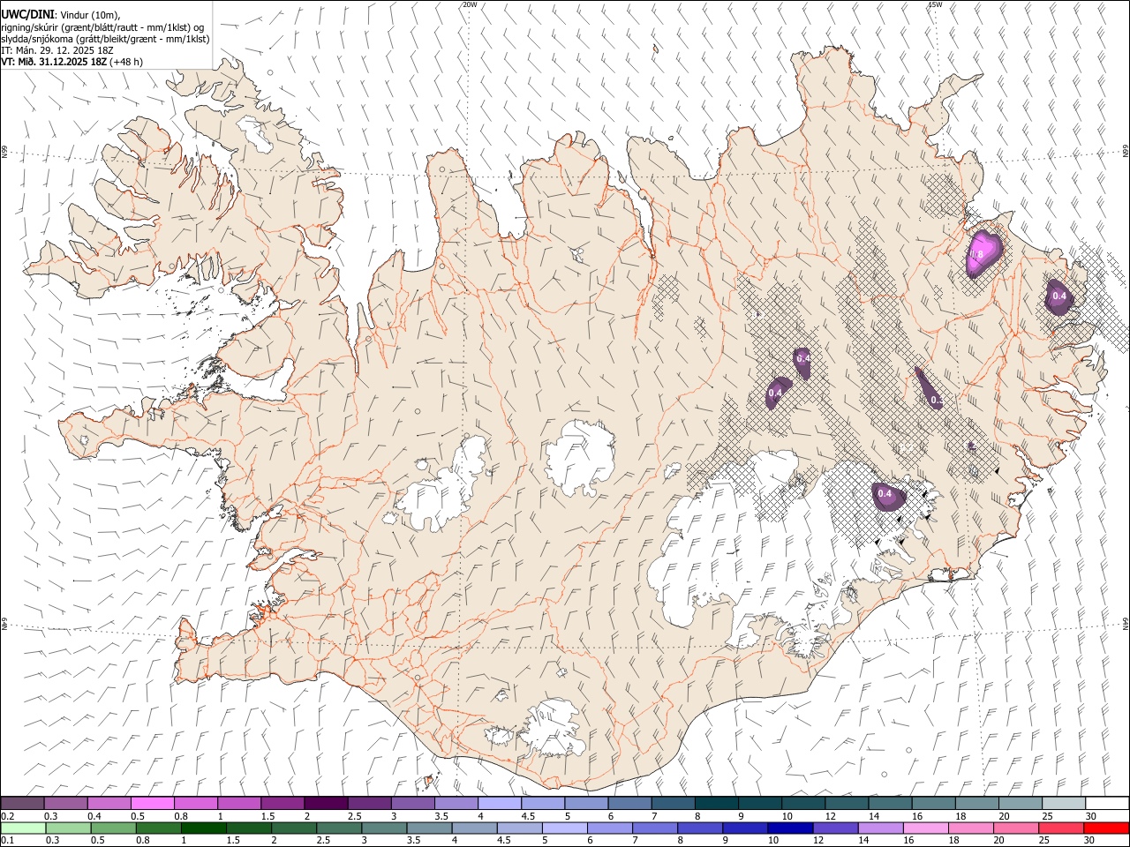This screenshot has width=1130, height=847.
Task: Click the UWC/DINI title text
Action: pyautogui.click(x=28, y=14)
